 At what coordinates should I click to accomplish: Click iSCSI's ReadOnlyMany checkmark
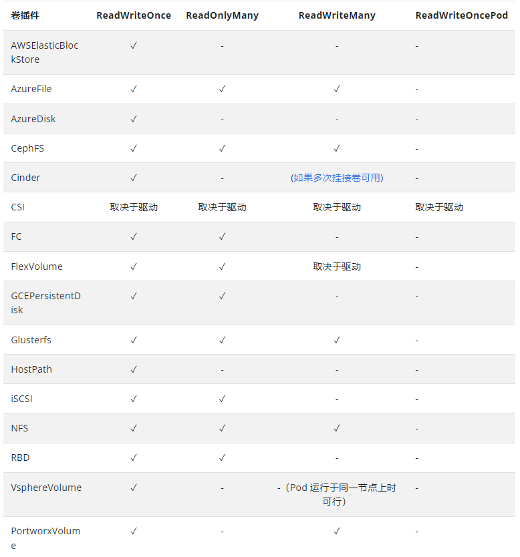pos(222,399)
